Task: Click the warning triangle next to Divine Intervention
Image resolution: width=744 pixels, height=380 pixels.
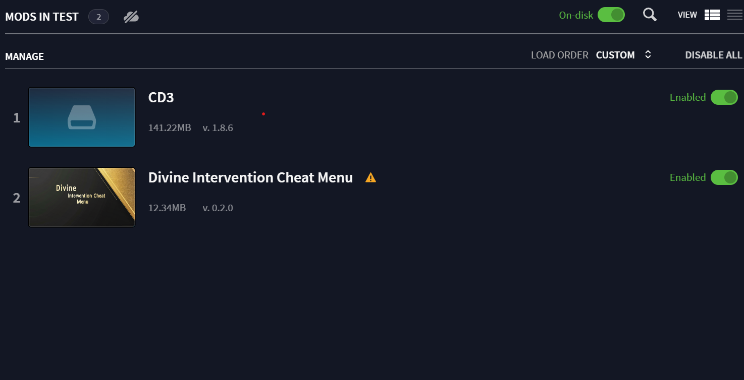Action: coord(371,177)
